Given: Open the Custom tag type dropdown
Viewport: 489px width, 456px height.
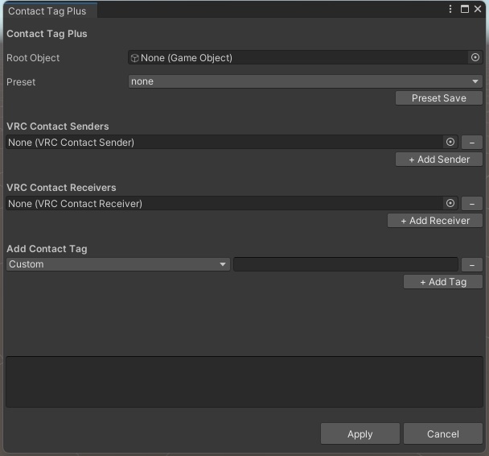Looking at the screenshot, I should pyautogui.click(x=118, y=264).
